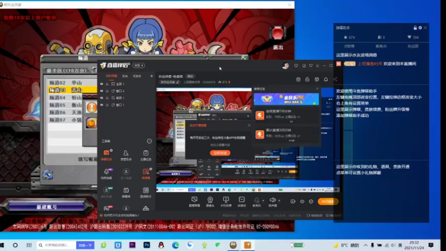Start recording with the camcorder icon
The height and width of the screenshot is (251, 446).
click(x=293, y=201)
